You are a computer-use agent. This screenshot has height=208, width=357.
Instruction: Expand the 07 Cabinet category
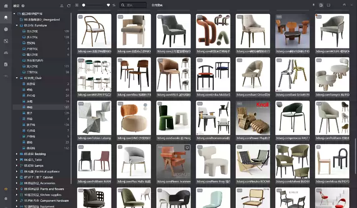pyautogui.click(x=17, y=177)
